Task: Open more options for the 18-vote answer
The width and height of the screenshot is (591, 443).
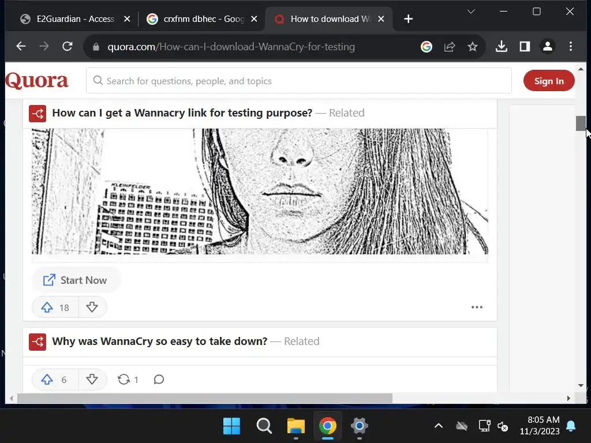Action: pyautogui.click(x=477, y=307)
